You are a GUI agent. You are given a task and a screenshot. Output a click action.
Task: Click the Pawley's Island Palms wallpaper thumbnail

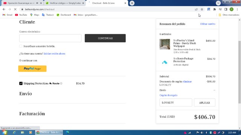165,44
